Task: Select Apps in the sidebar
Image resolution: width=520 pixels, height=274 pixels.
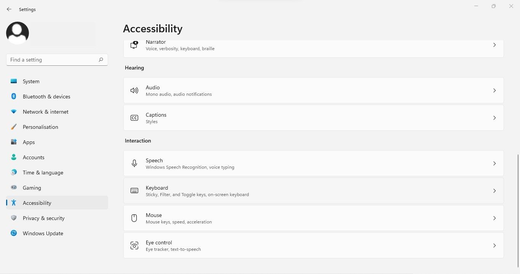Action: (x=57, y=142)
